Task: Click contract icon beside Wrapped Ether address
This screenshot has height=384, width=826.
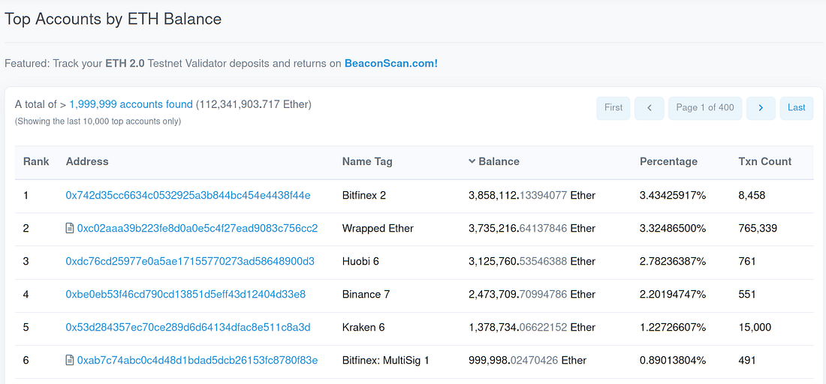Action: [70, 228]
